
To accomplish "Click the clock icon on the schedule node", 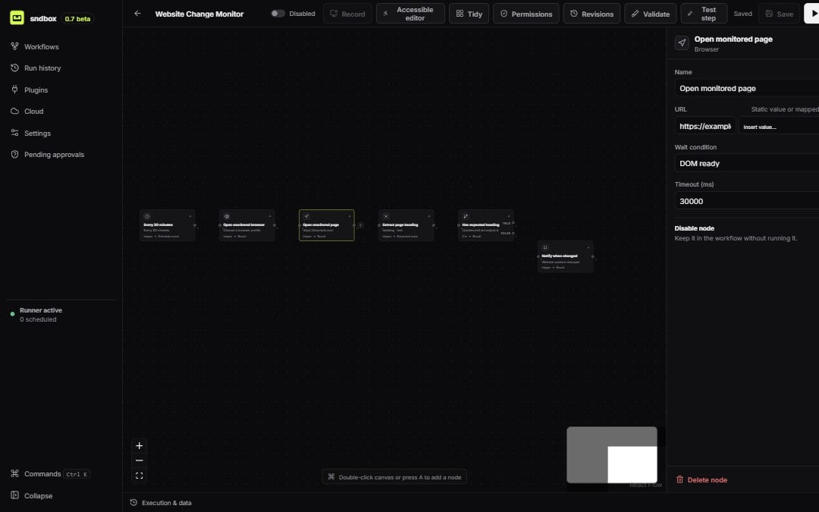I will pyautogui.click(x=147, y=216).
